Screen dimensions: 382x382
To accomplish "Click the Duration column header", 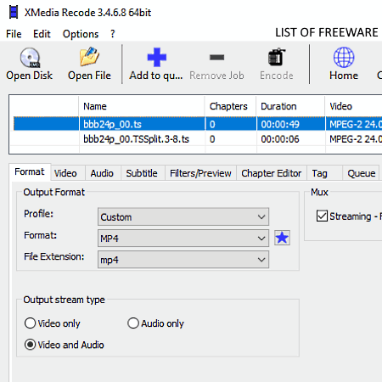I will [x=290, y=106].
